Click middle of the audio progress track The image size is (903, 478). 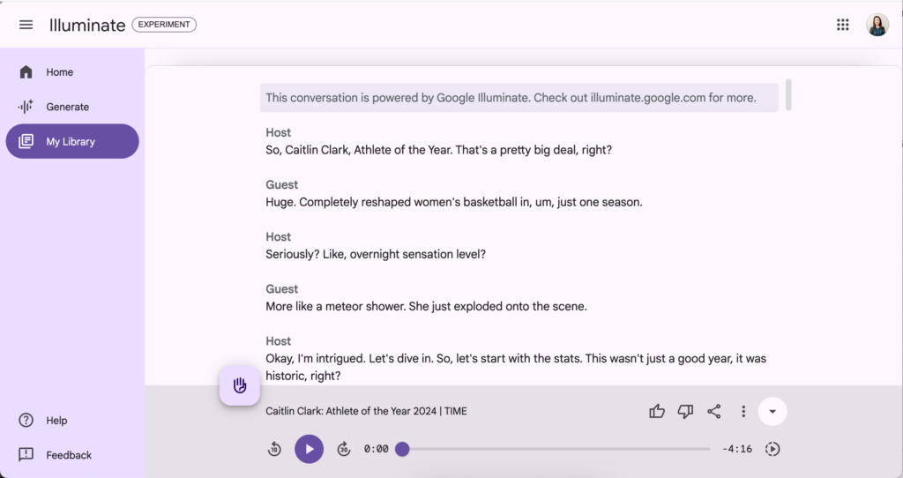click(x=556, y=449)
